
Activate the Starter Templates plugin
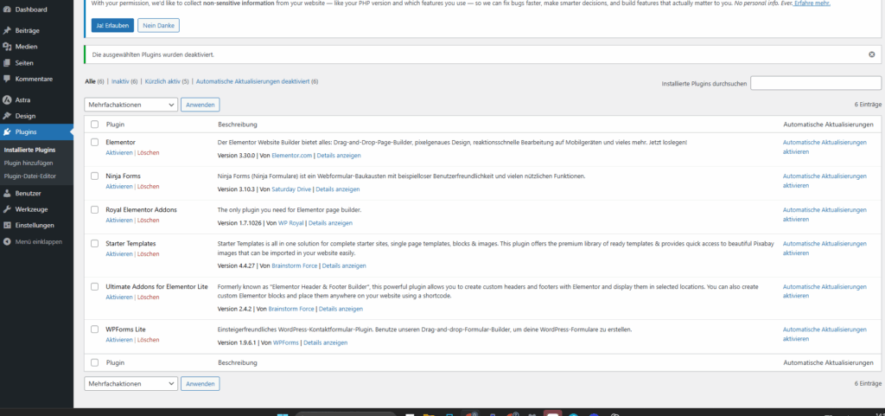(x=119, y=254)
